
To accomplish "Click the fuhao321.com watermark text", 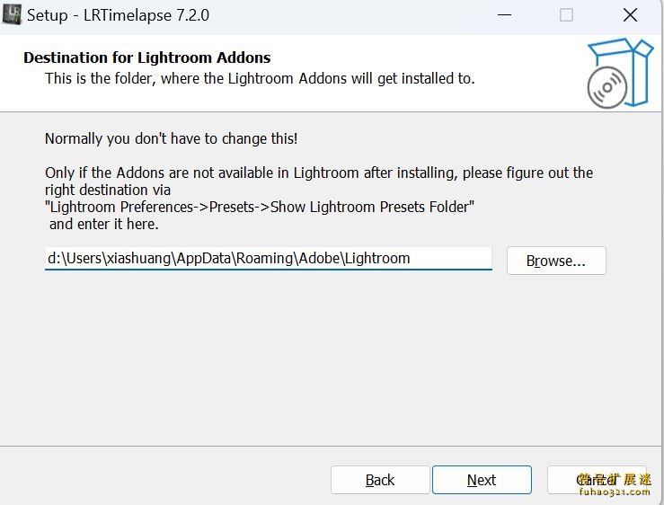I will coord(615,492).
